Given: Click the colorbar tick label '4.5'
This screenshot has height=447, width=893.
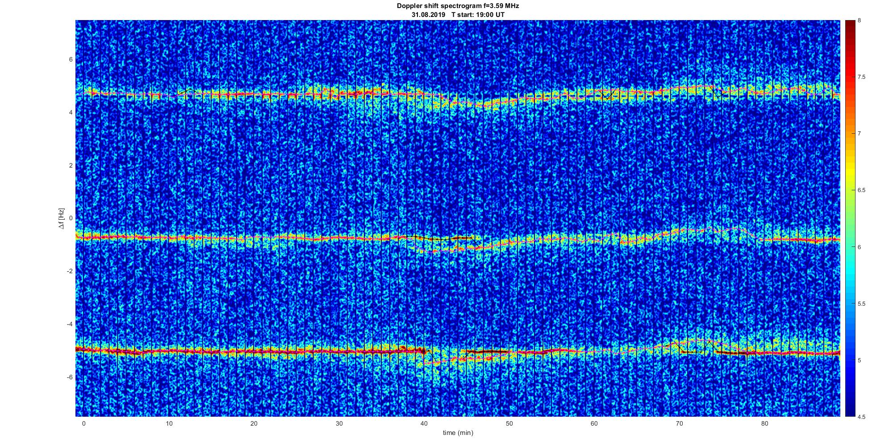Looking at the screenshot, I should [x=861, y=417].
